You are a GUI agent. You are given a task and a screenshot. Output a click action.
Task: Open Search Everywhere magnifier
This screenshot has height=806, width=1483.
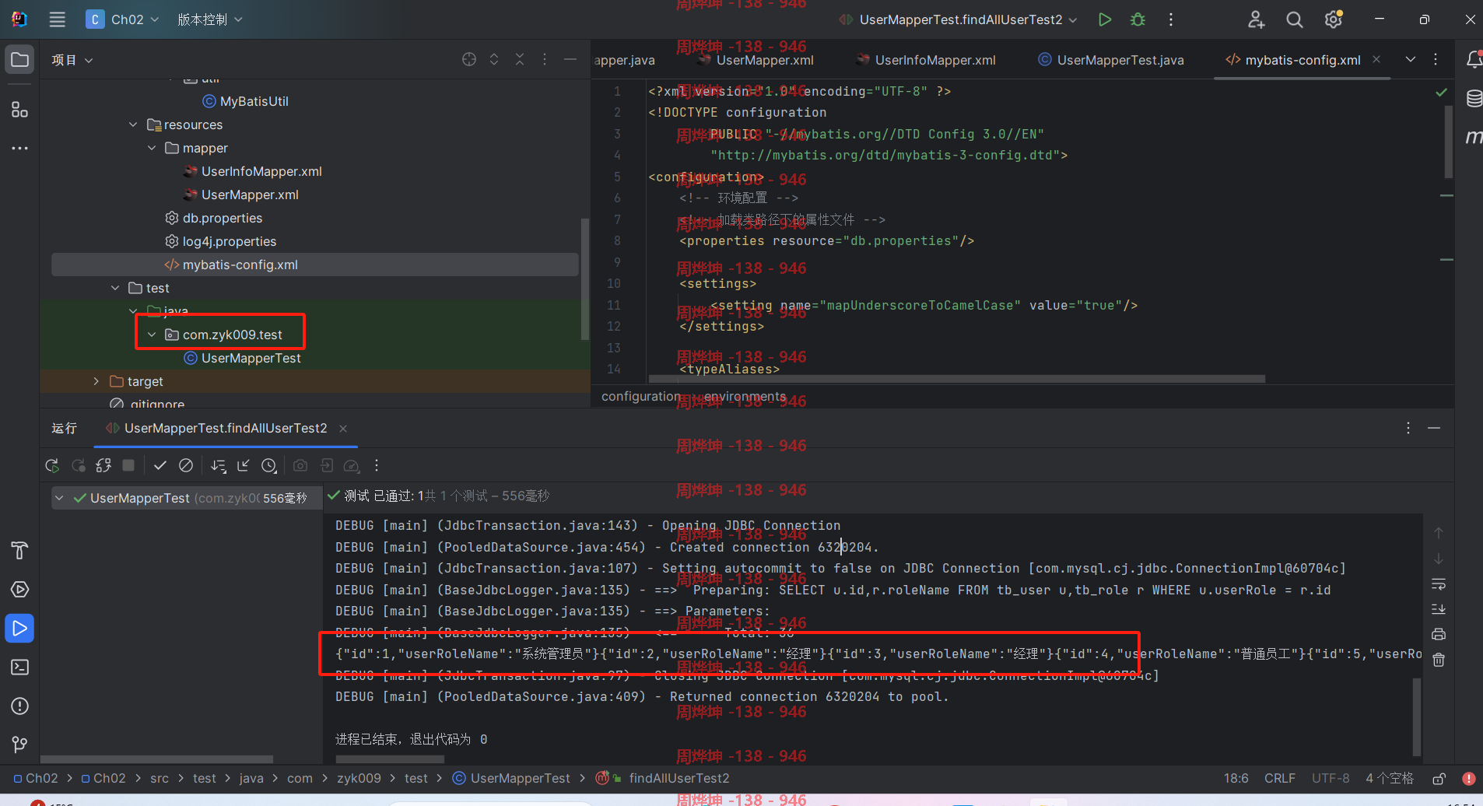click(1295, 19)
